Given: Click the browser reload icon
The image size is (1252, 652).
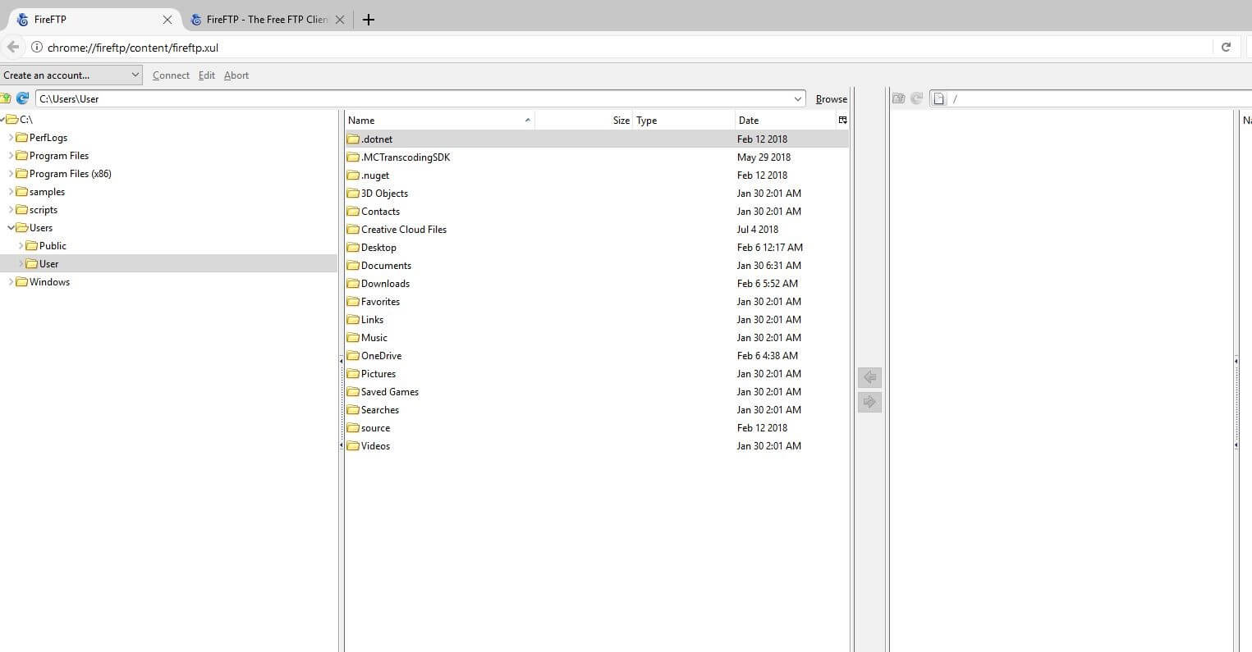Looking at the screenshot, I should [x=1226, y=48].
